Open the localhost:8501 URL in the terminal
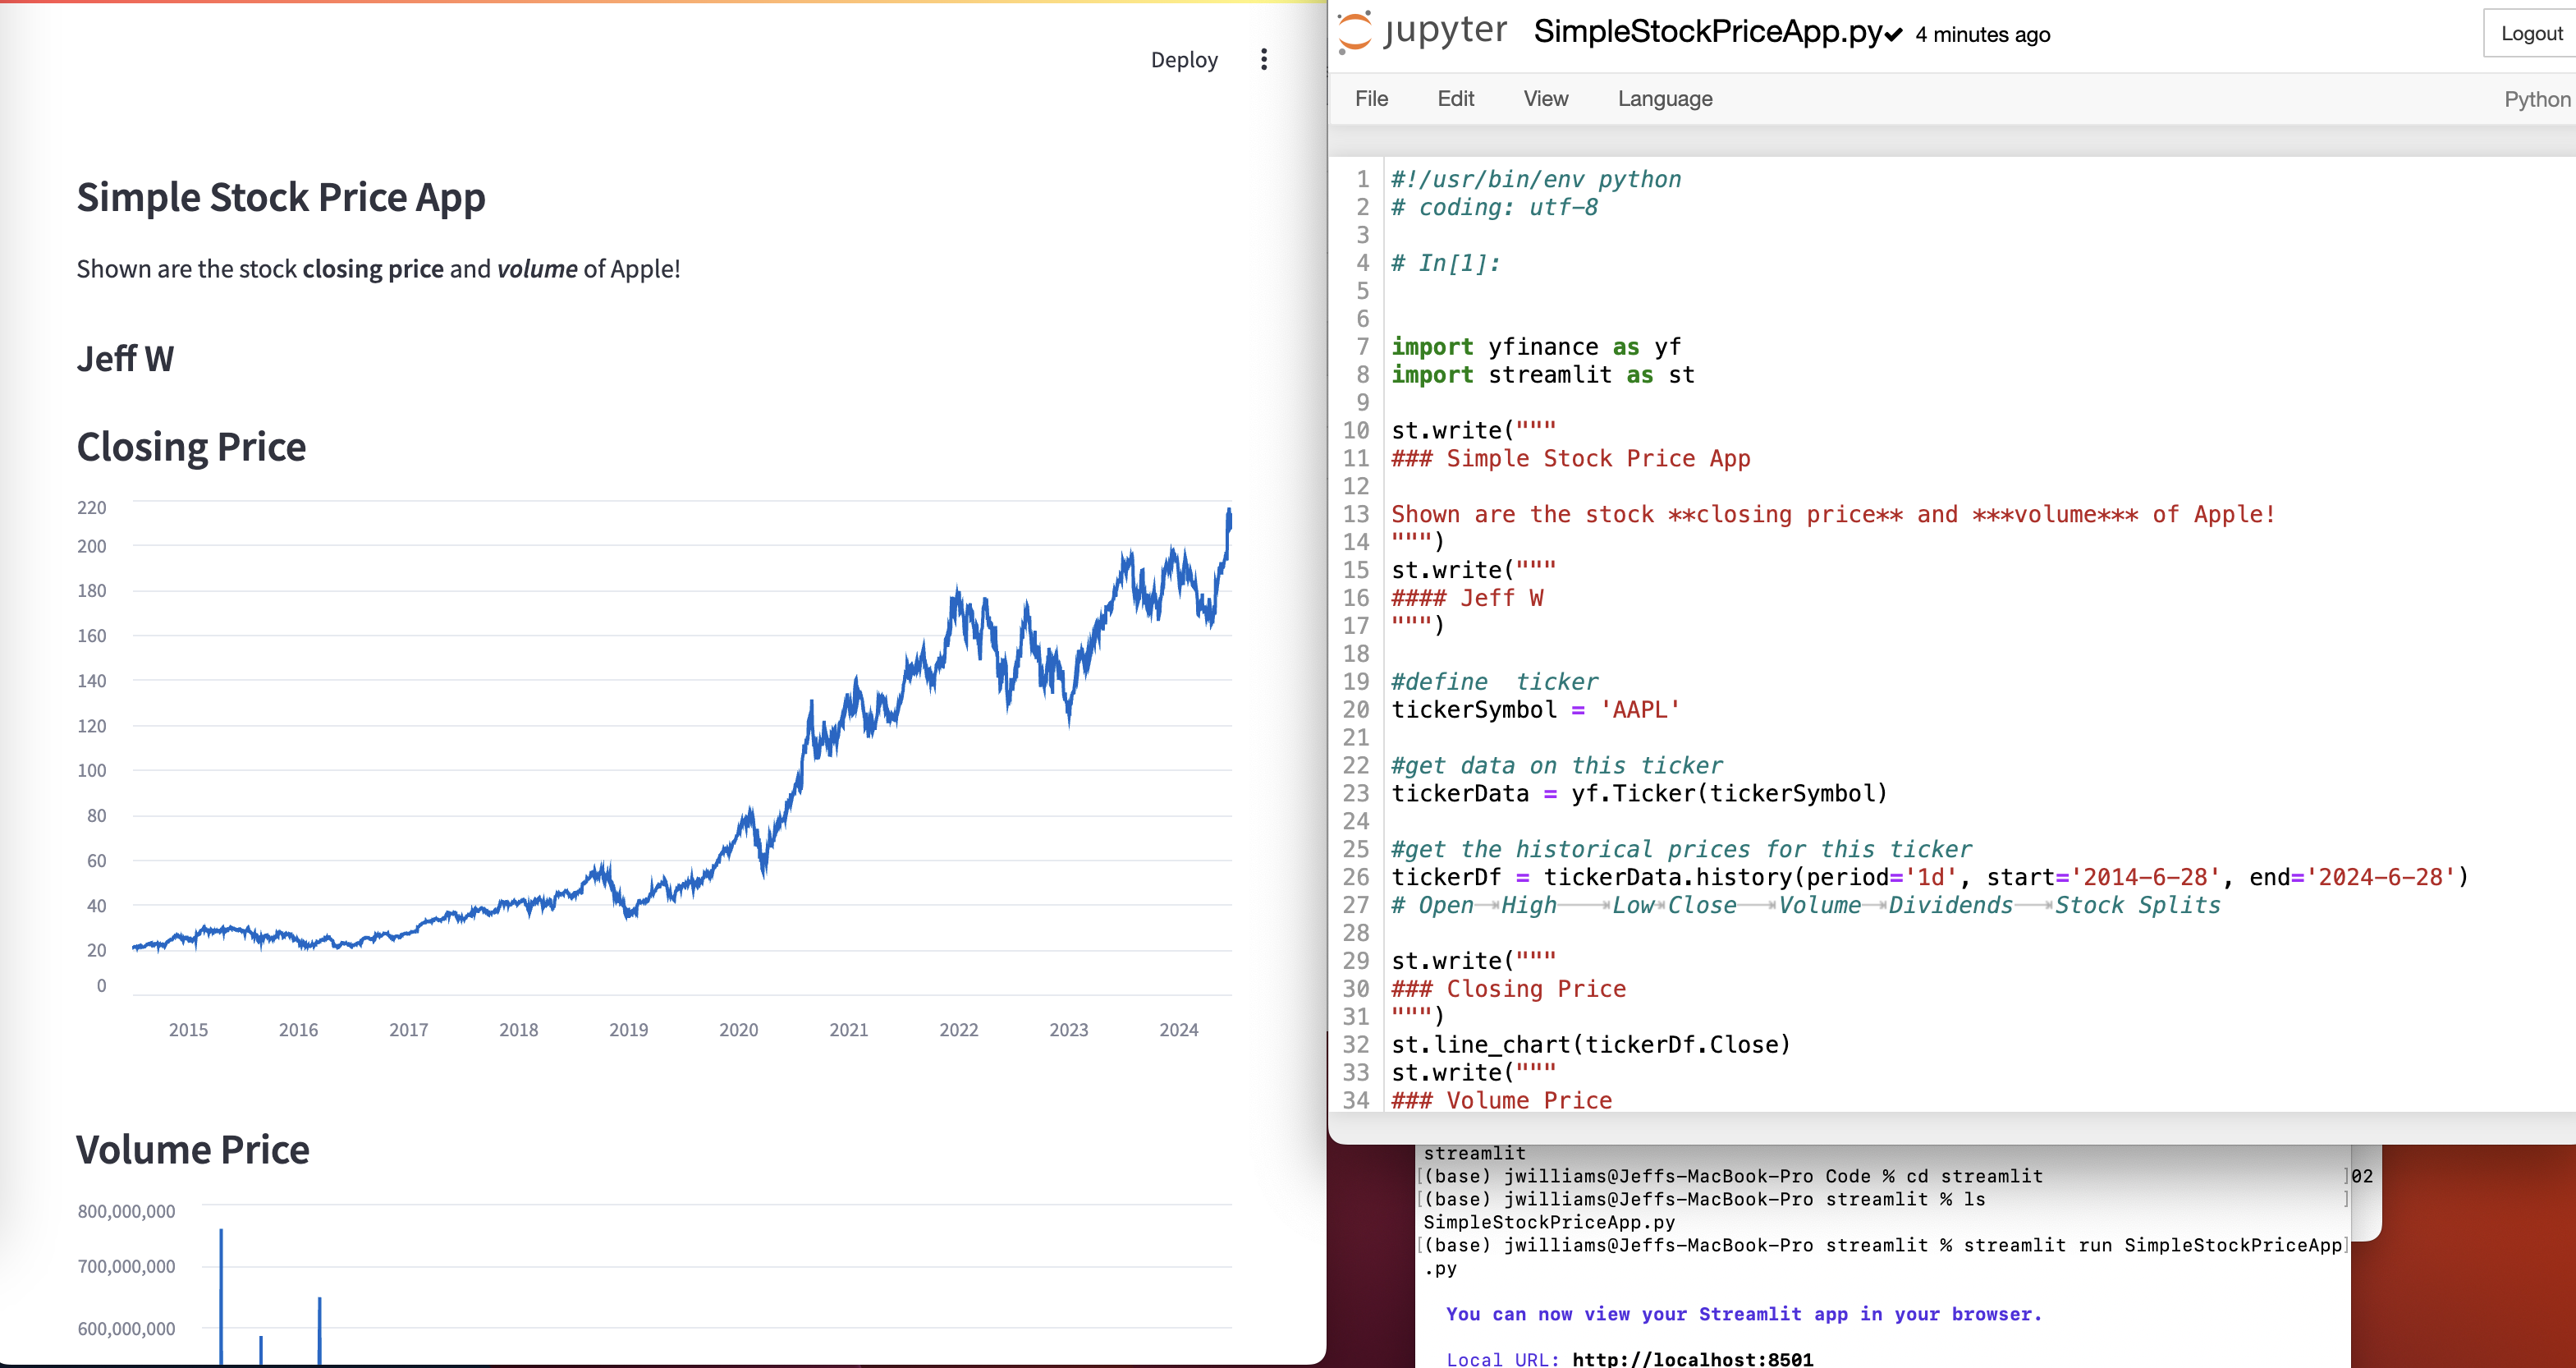Screen dimensions: 2576x1368 pyautogui.click(x=1692, y=1359)
